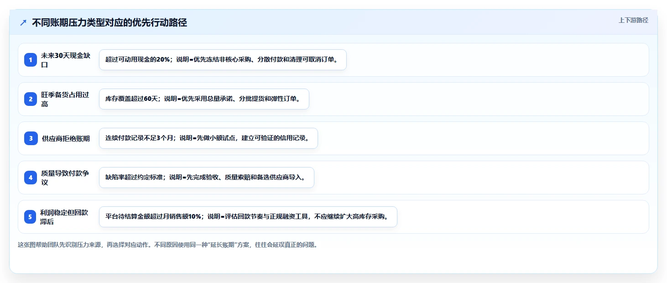Click the box 平台待结算金额超过月销售额10%
This screenshot has height=283, width=667.
pos(248,217)
